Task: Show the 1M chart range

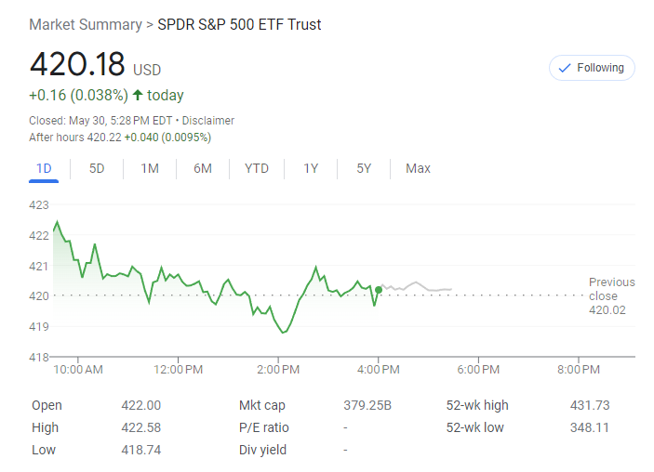Action: click(150, 168)
